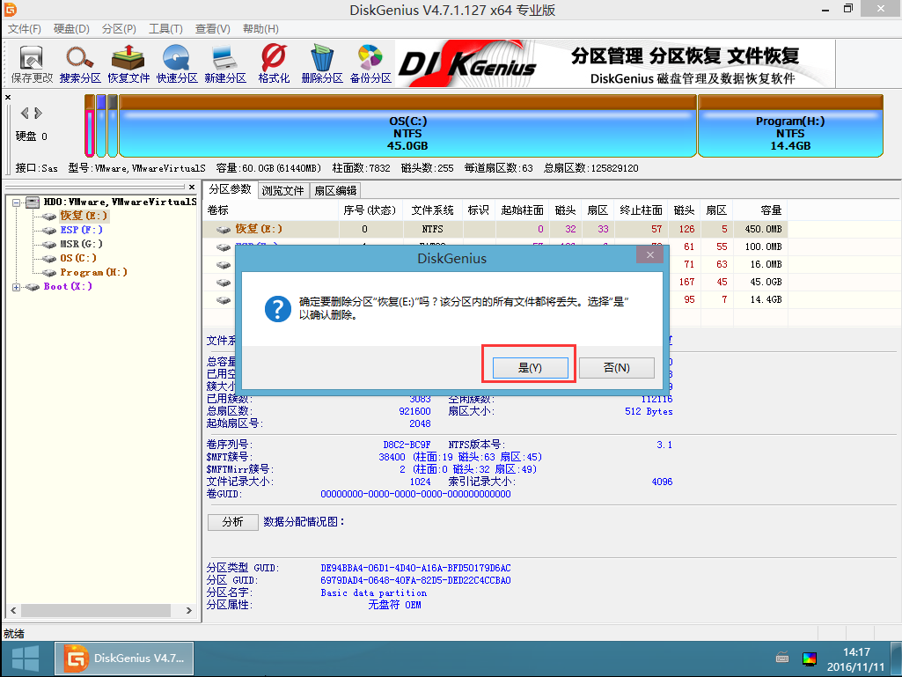Select the DiskGenius taskbar button
Screen dimensions: 902x677
pos(124,658)
